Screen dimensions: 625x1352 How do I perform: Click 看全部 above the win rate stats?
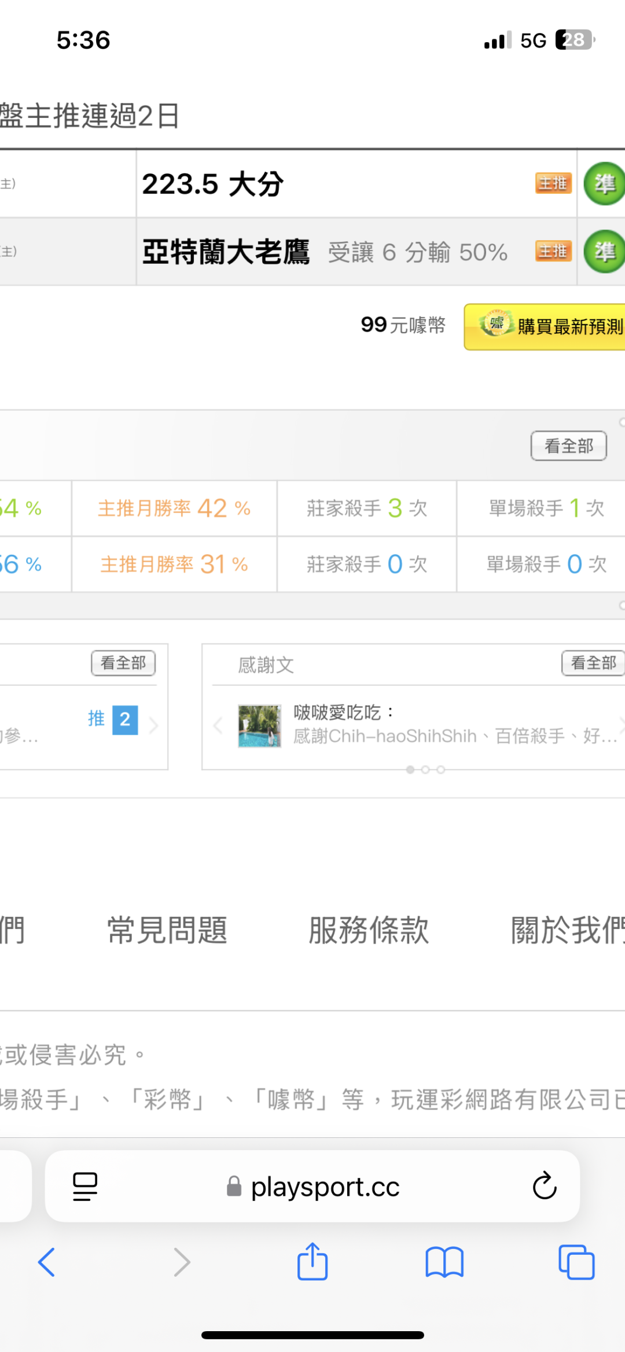point(568,445)
